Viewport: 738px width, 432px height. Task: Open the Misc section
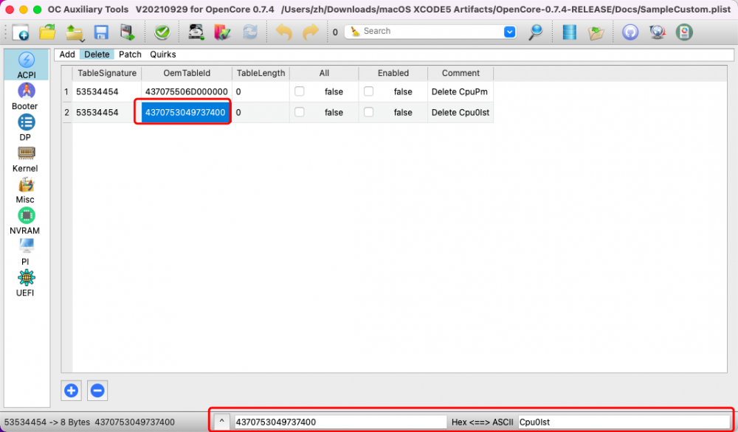27,189
